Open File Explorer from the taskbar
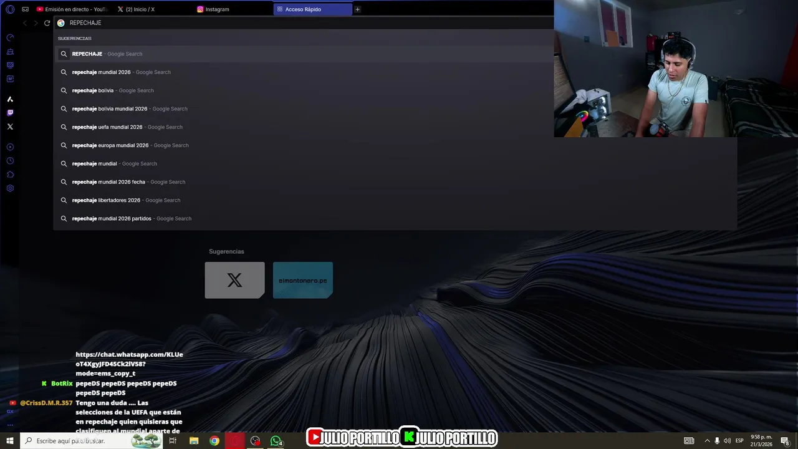 coord(194,441)
